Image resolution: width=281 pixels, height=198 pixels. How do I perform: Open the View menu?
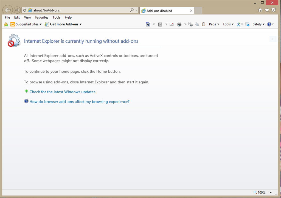tap(27, 17)
